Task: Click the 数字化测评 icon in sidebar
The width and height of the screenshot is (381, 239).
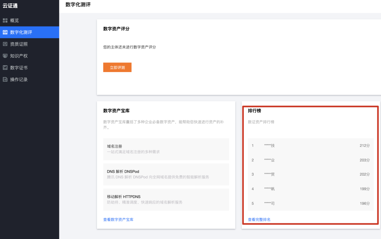Action: (5, 32)
